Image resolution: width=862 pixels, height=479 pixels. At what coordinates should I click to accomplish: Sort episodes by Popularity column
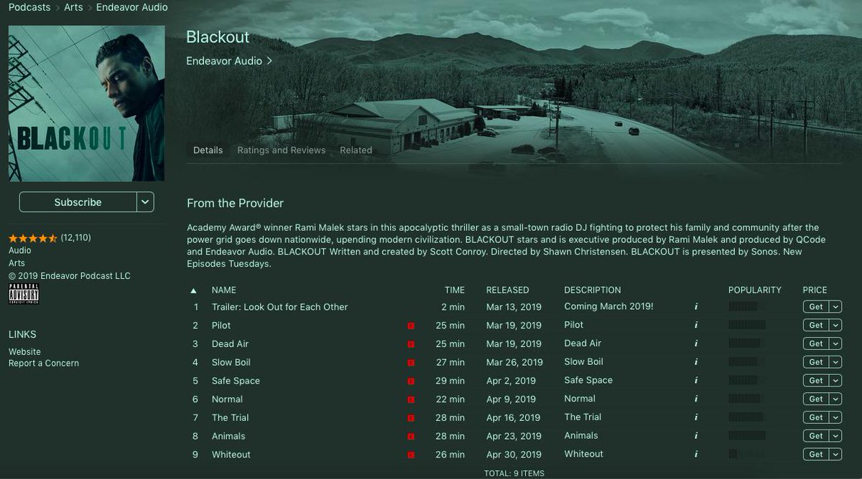755,290
